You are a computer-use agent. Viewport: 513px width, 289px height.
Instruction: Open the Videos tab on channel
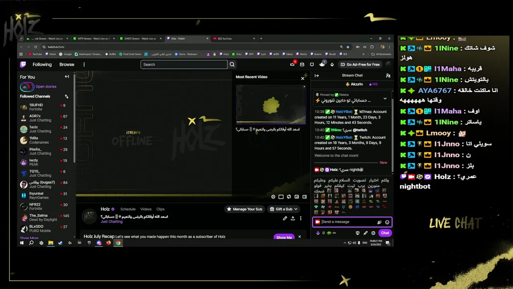146,209
